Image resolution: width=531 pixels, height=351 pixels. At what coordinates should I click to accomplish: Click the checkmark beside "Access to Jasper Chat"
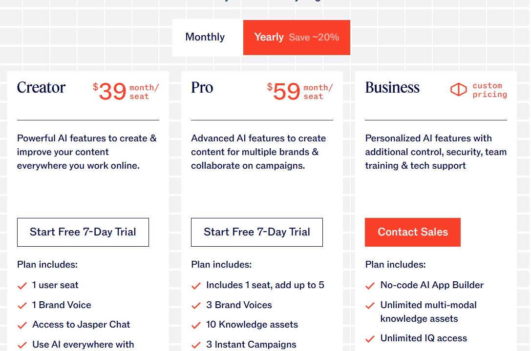coord(22,325)
